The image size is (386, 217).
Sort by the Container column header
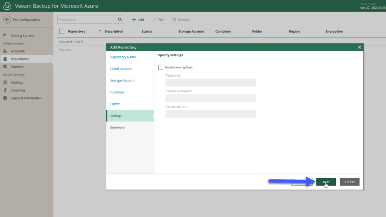click(x=223, y=32)
